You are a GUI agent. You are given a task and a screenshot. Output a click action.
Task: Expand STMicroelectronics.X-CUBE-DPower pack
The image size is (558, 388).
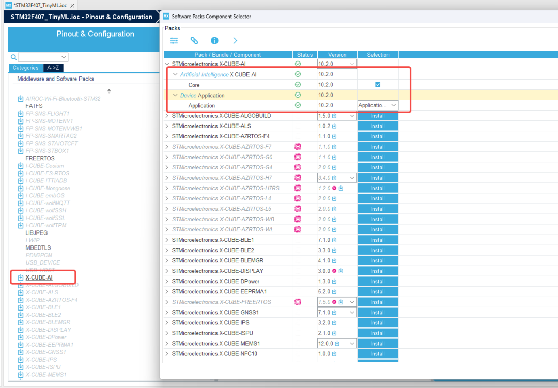click(x=167, y=281)
